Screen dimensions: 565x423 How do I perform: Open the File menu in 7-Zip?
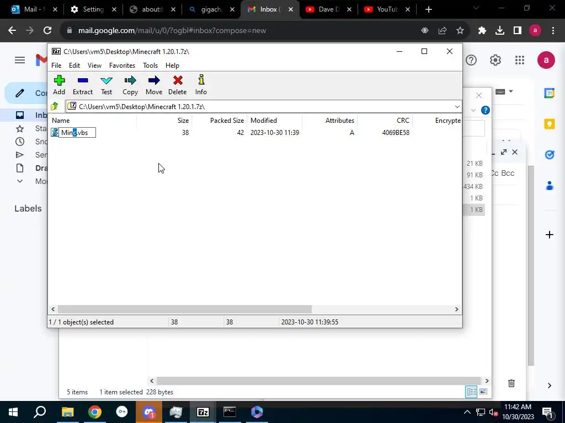pyautogui.click(x=56, y=66)
